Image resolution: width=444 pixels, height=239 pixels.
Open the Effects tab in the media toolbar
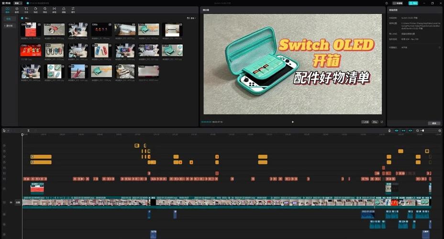tap(44, 9)
